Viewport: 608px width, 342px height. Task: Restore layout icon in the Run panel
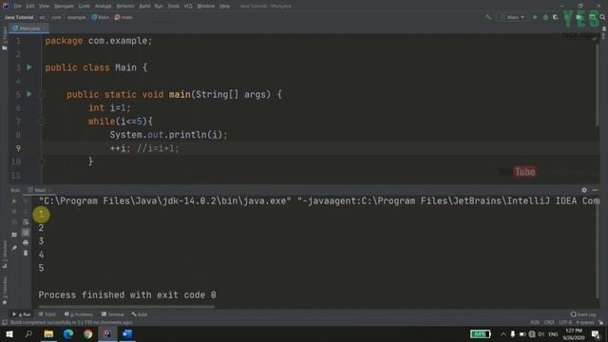[x=14, y=235]
